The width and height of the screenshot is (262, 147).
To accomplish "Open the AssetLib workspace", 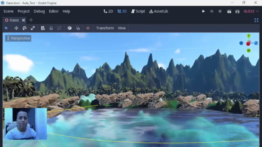I will click(158, 11).
